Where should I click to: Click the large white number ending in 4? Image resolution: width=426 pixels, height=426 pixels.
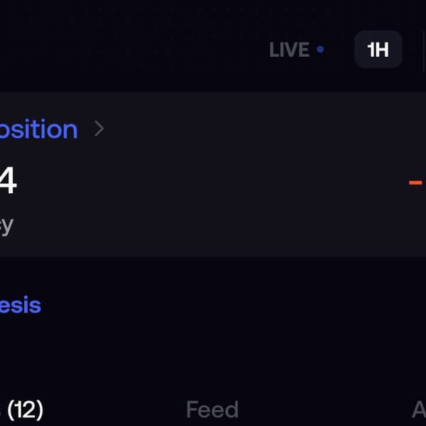pos(8,180)
